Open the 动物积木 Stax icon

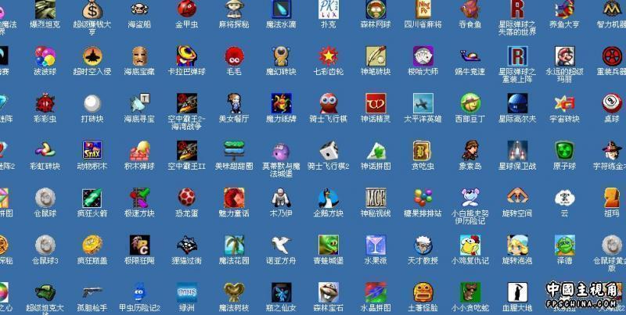pyautogui.click(x=92, y=150)
